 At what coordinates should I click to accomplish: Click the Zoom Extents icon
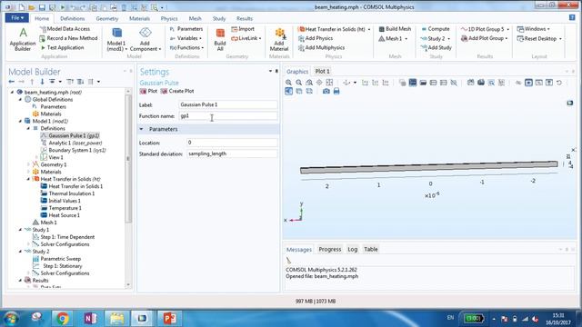pos(329,83)
